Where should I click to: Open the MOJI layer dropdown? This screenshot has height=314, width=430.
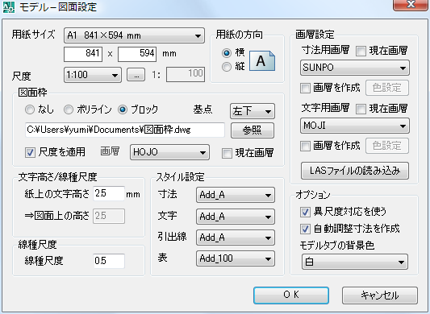(x=355, y=126)
